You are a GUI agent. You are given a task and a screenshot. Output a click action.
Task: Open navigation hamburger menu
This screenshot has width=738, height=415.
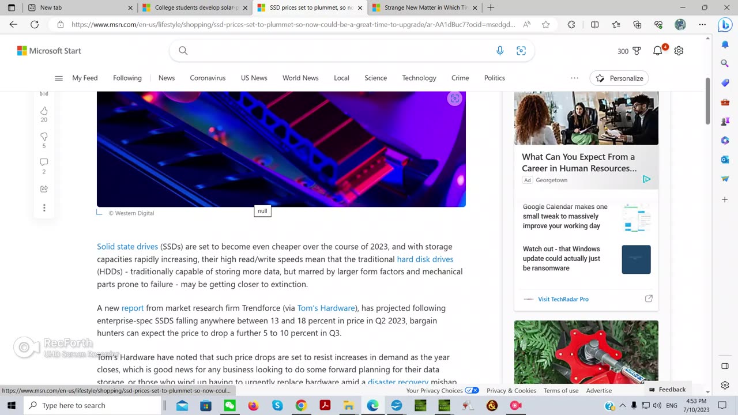pyautogui.click(x=58, y=78)
